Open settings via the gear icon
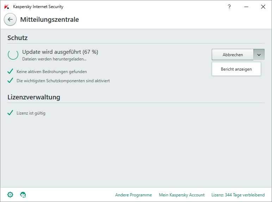The image size is (272, 202). pos(10,195)
